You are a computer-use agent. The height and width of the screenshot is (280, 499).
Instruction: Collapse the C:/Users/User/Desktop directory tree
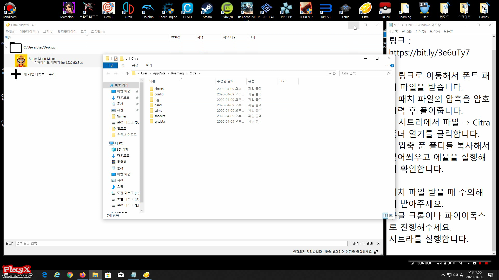pyautogui.click(x=6, y=47)
